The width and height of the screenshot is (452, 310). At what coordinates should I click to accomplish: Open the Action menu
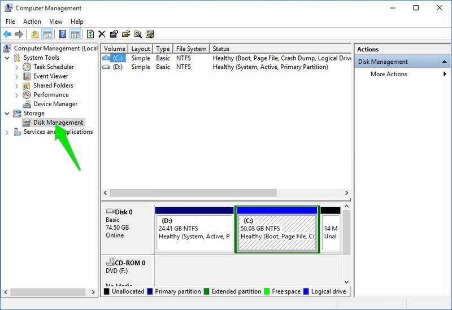pos(32,21)
